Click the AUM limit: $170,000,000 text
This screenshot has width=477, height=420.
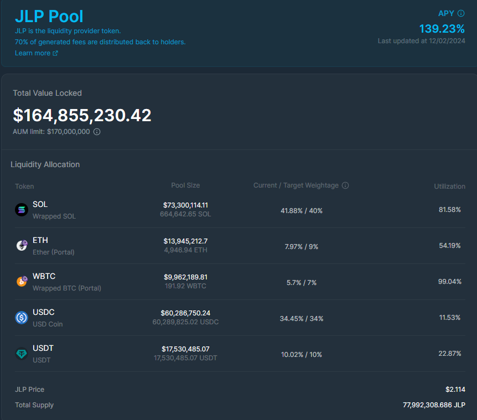[51, 132]
